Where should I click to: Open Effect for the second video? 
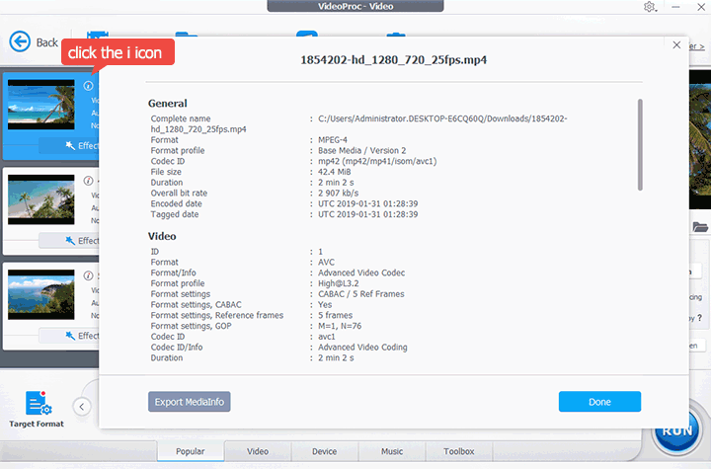(69, 240)
